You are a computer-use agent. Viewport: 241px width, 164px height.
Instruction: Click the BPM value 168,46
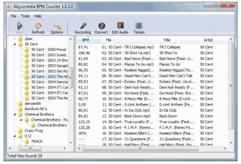84,53
